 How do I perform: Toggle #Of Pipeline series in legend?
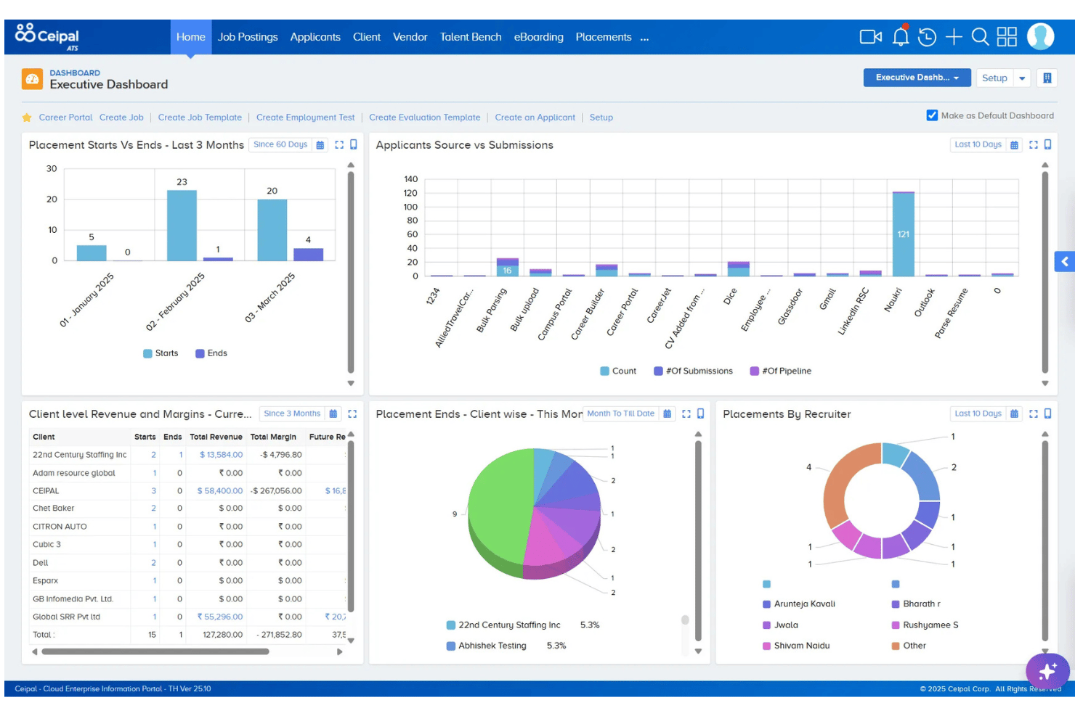tap(781, 371)
